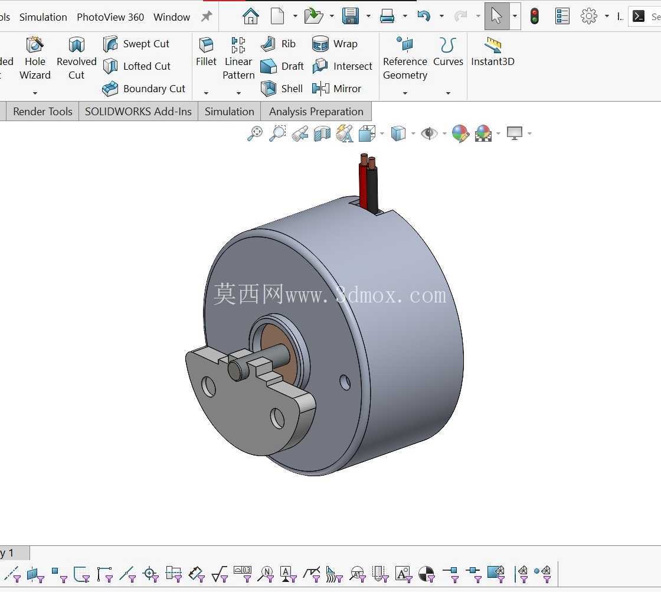Image resolution: width=661 pixels, height=592 pixels.
Task: Expand the Reference Geometry dropdown arrow
Action: pos(405,93)
